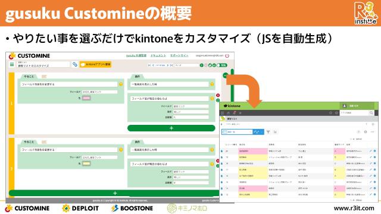This screenshot has width=381, height=214.
Task: Open the kintone filter funnel icon
Action: click(268, 132)
